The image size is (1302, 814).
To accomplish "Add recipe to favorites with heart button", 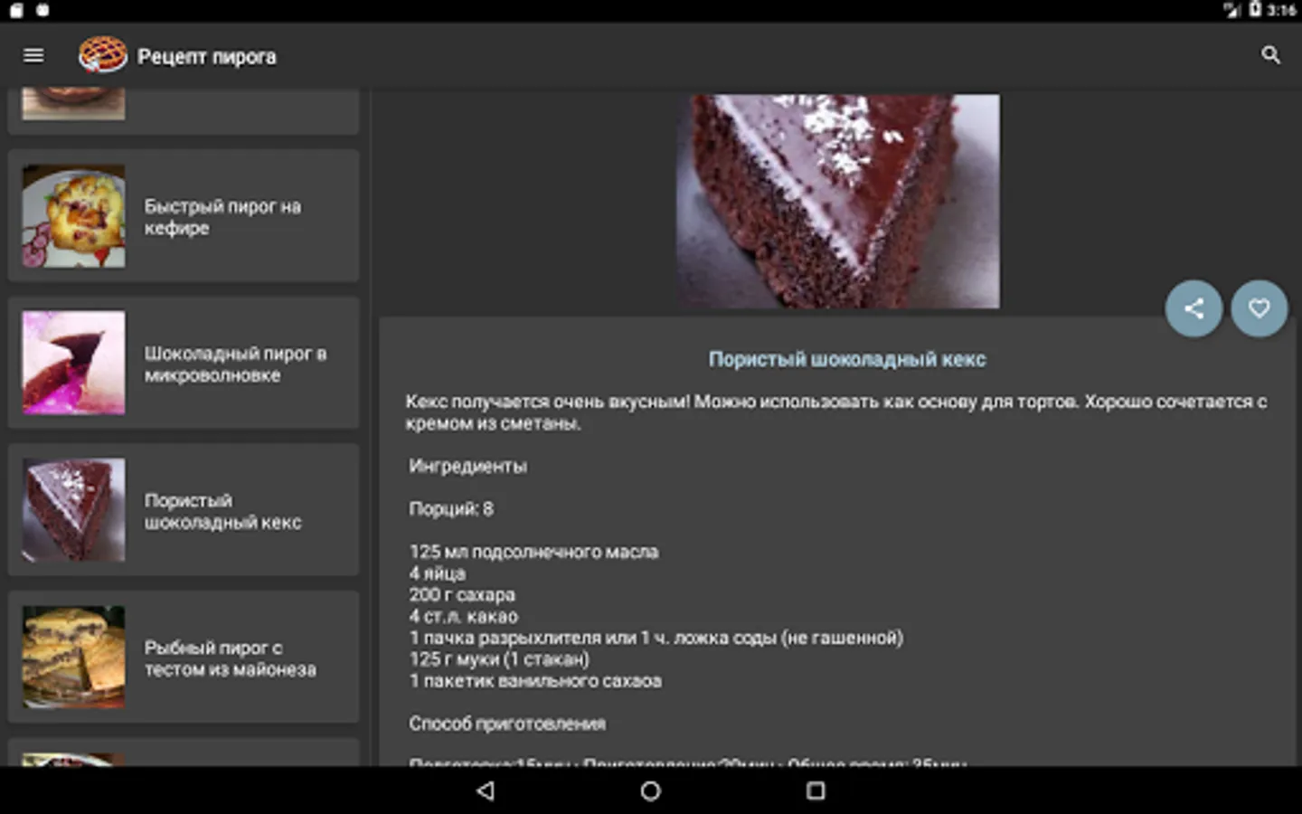I will click(1259, 308).
